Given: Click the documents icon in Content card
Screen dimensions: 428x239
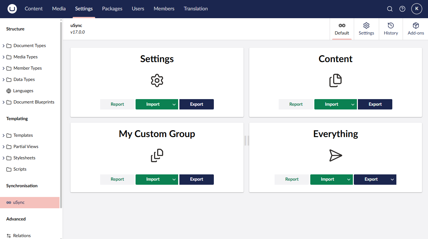Looking at the screenshot, I should (335, 81).
